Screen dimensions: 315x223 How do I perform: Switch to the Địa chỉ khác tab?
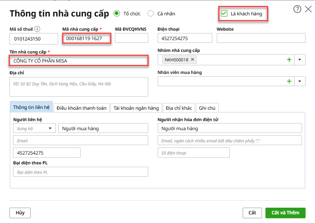179,108
